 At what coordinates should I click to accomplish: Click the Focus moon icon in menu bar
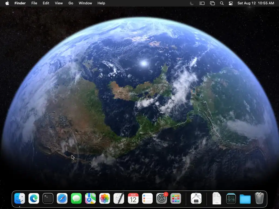click(x=192, y=3)
